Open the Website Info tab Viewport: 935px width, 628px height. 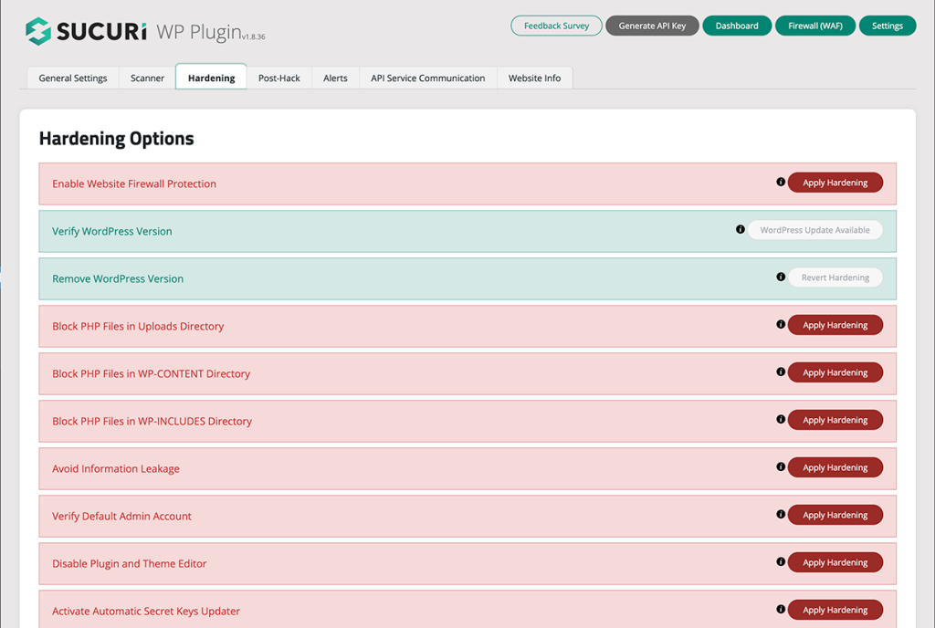click(535, 78)
